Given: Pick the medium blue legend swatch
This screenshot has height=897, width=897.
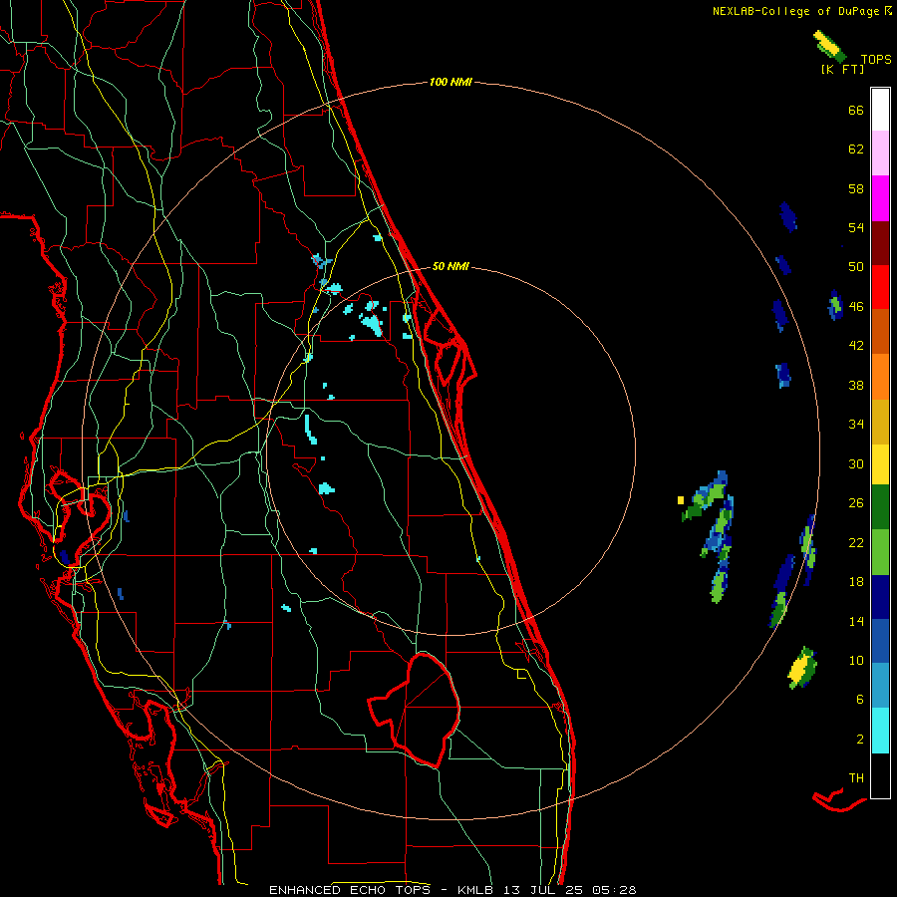Looking at the screenshot, I should click(880, 641).
